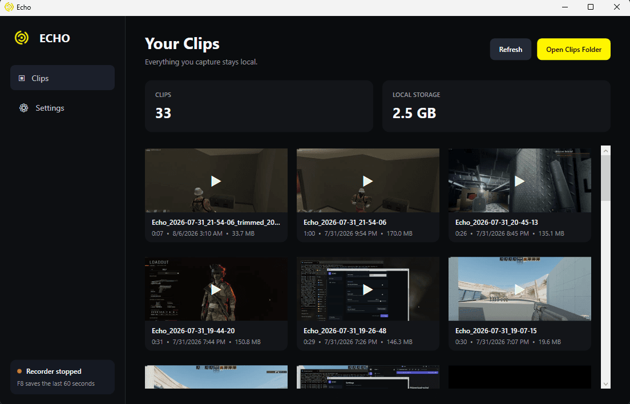Open the partially visible bottom-middle clip thumbnail
Viewport: 630px width, 404px height.
click(x=367, y=377)
